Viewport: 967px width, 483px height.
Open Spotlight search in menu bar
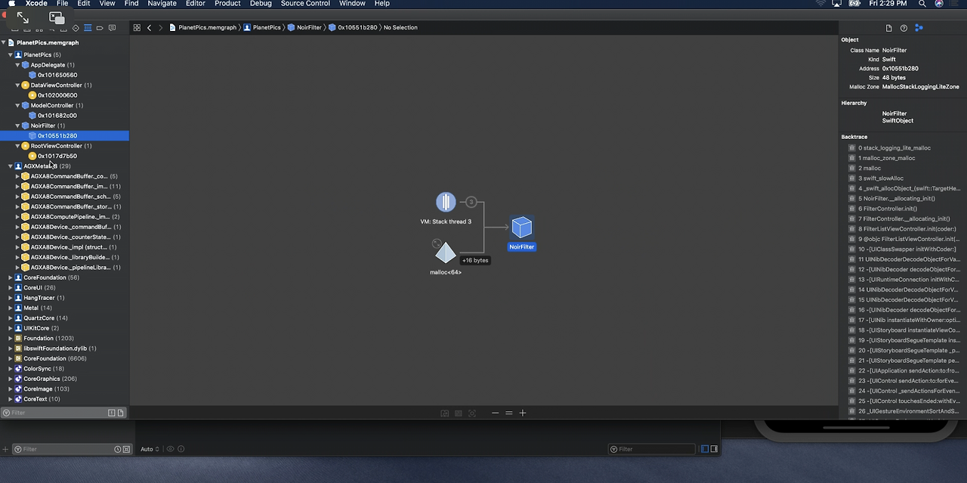[x=922, y=4]
